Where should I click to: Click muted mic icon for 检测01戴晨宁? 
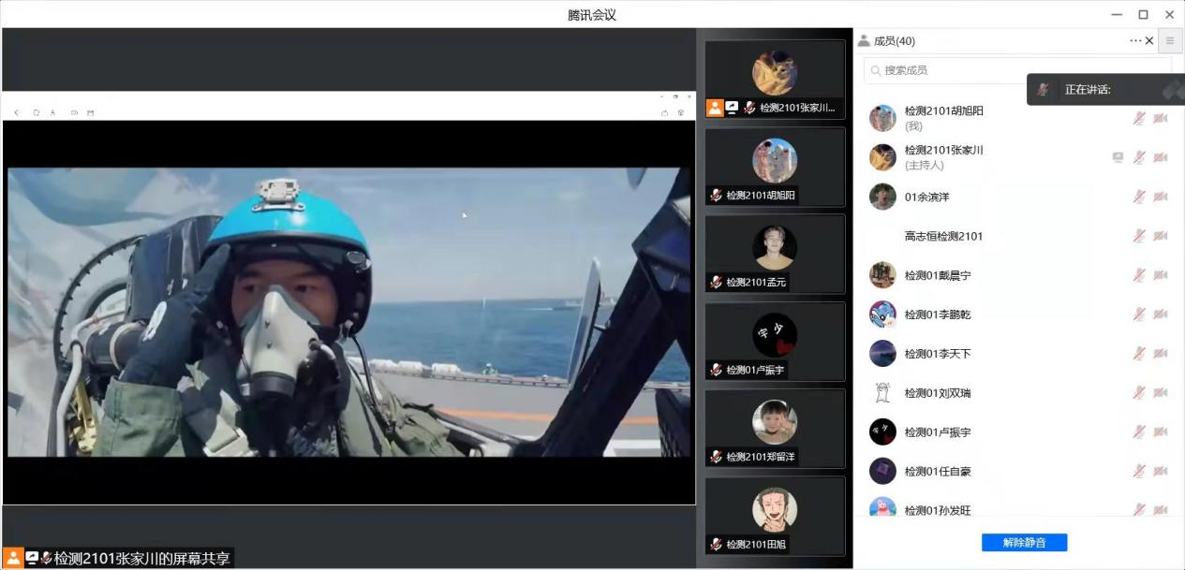tap(1139, 275)
